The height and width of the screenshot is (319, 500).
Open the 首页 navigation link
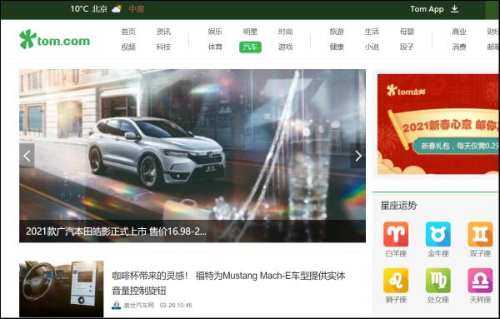click(x=128, y=32)
